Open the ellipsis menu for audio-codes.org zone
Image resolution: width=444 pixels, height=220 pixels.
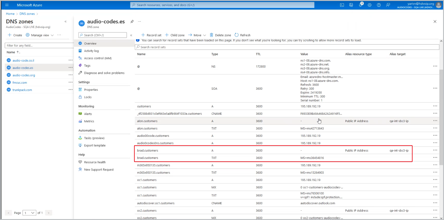[x=70, y=75]
